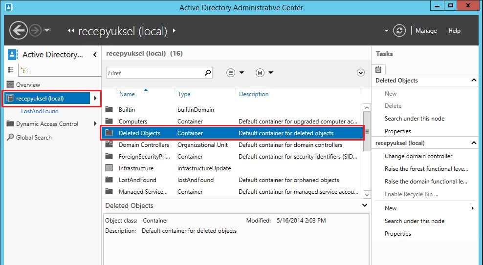Select LostAndFound in the navigation pane
This screenshot has width=483, height=265.
pyautogui.click(x=40, y=111)
